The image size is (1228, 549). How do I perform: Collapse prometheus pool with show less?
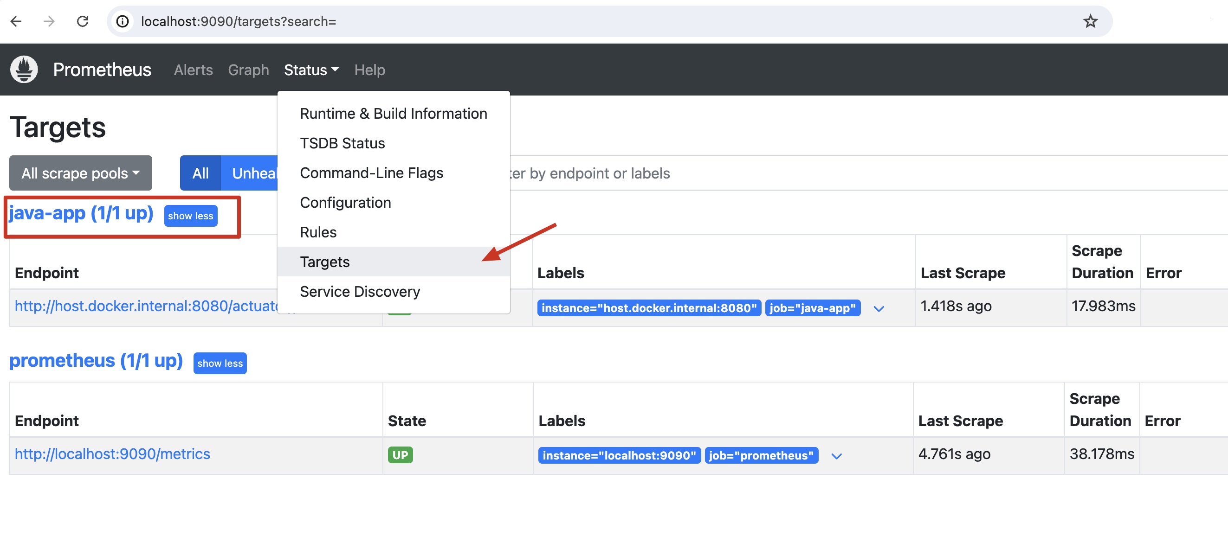220,364
